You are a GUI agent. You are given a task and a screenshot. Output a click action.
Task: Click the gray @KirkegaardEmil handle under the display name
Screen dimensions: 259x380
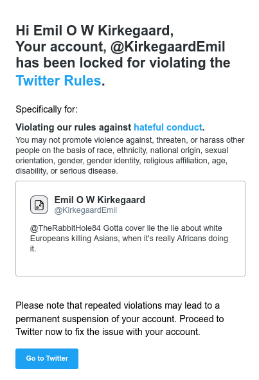[x=85, y=210]
